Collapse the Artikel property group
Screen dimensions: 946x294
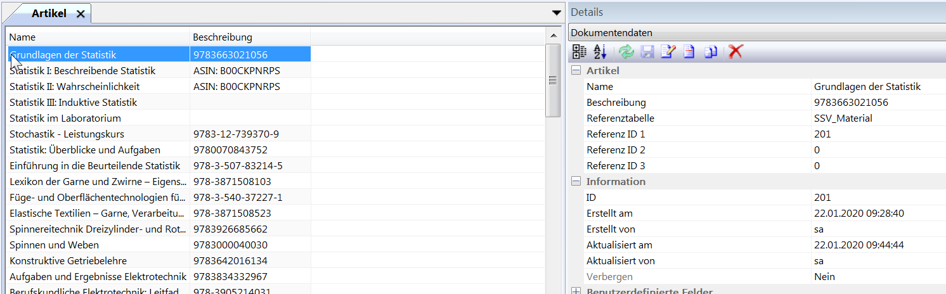(x=576, y=71)
